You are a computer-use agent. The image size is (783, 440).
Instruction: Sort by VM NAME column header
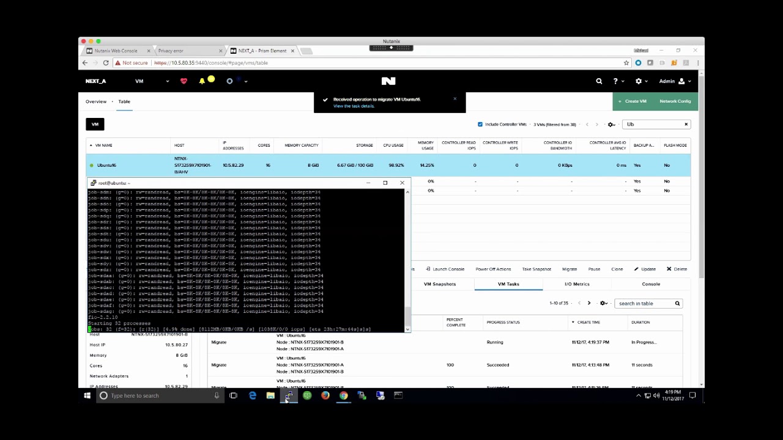(104, 145)
